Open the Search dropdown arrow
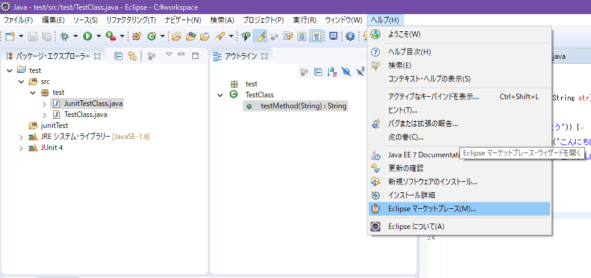The width and height of the screenshot is (591, 278). 231,36
